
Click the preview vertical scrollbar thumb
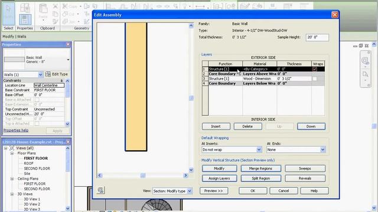[191, 98]
